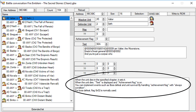Click the Write to ROM button

pyautogui.click(x=178, y=14)
